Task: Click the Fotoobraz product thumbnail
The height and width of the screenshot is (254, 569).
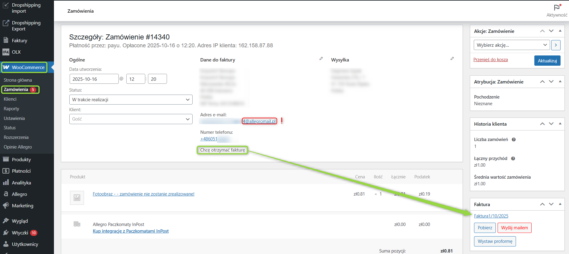Action: tap(77, 198)
